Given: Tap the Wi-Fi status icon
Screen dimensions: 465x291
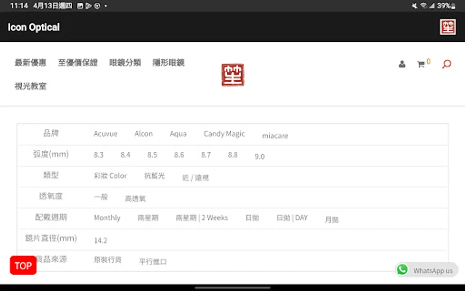Looking at the screenshot, I should click(x=423, y=6).
